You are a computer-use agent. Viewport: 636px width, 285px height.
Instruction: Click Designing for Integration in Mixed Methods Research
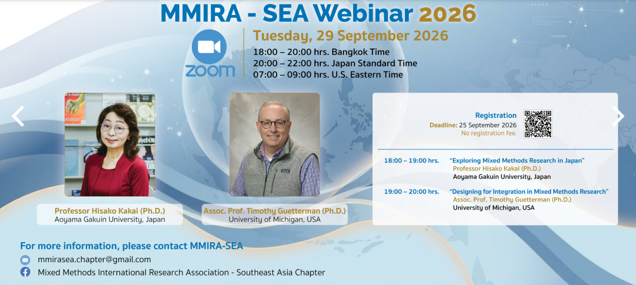click(529, 191)
